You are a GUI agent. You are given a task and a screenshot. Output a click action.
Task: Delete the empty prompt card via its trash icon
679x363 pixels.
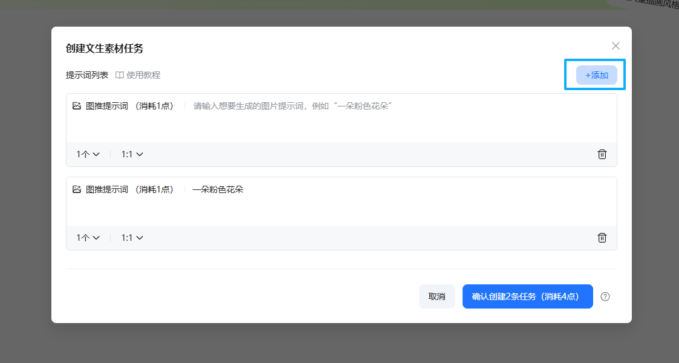point(602,154)
